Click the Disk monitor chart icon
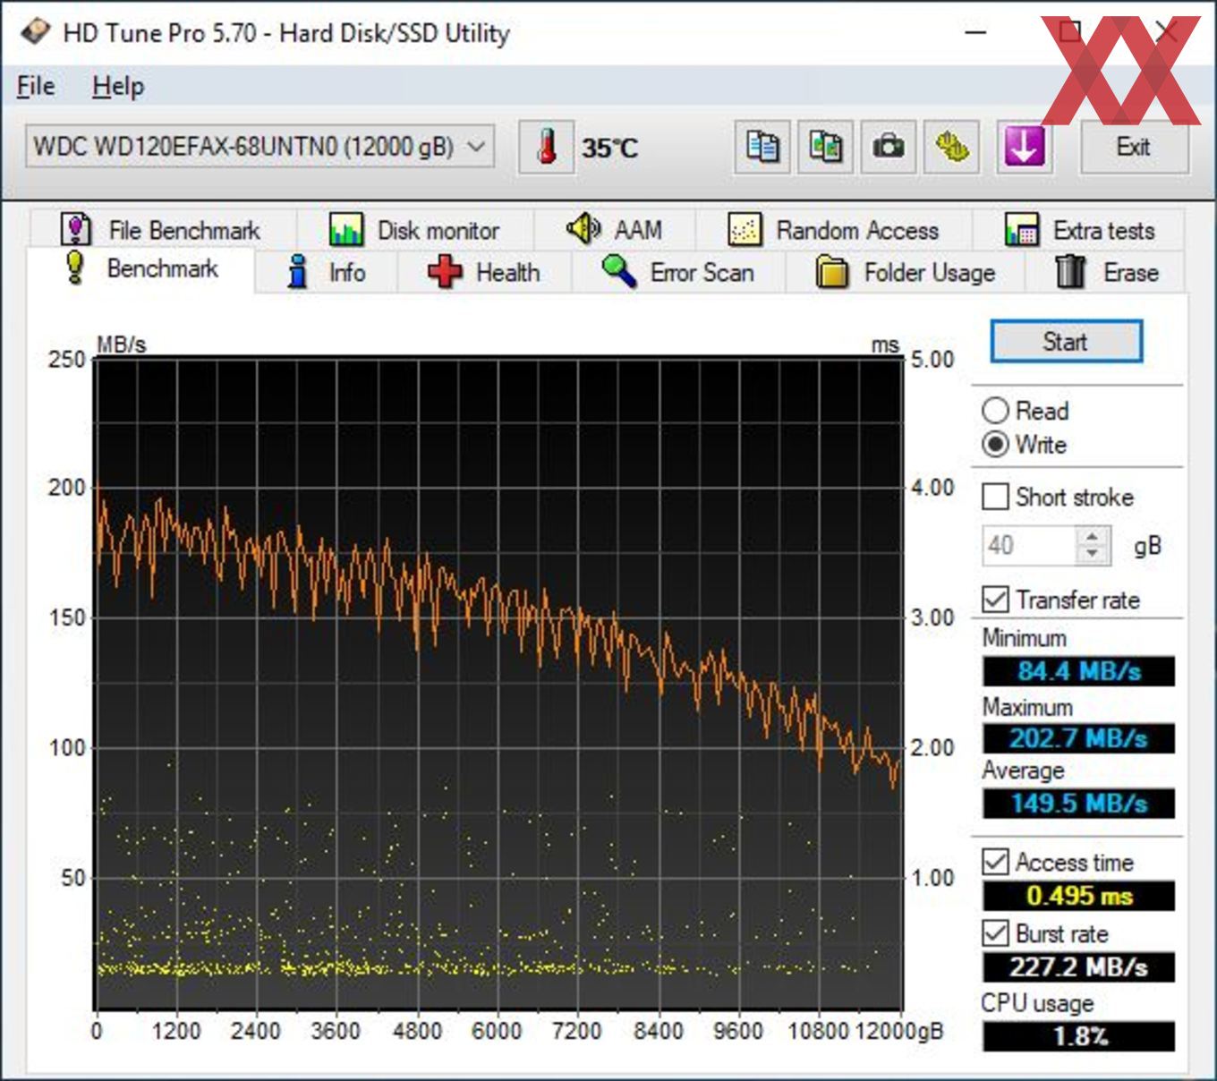1217x1081 pixels. [x=346, y=229]
